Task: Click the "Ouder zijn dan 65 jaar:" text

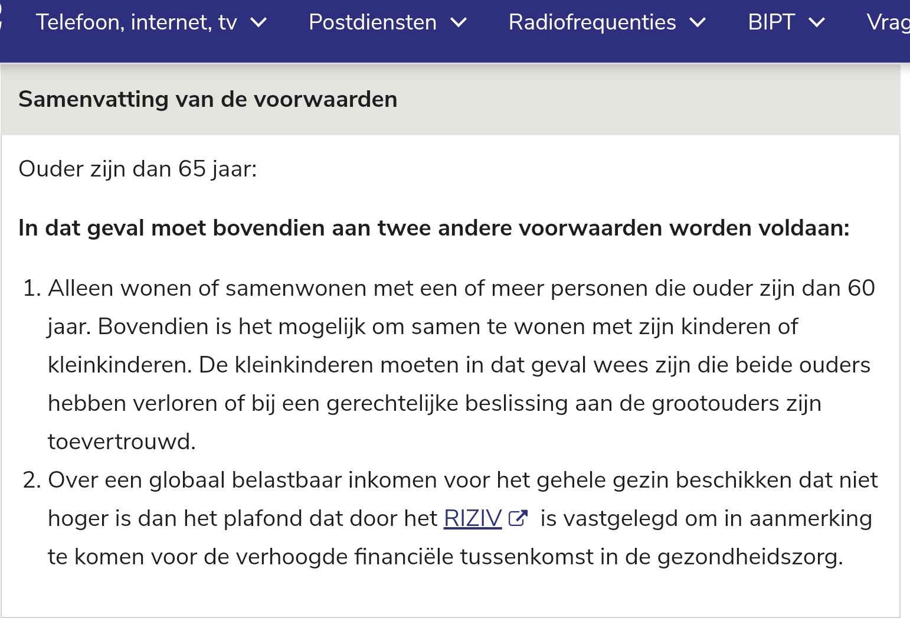Action: (x=138, y=169)
